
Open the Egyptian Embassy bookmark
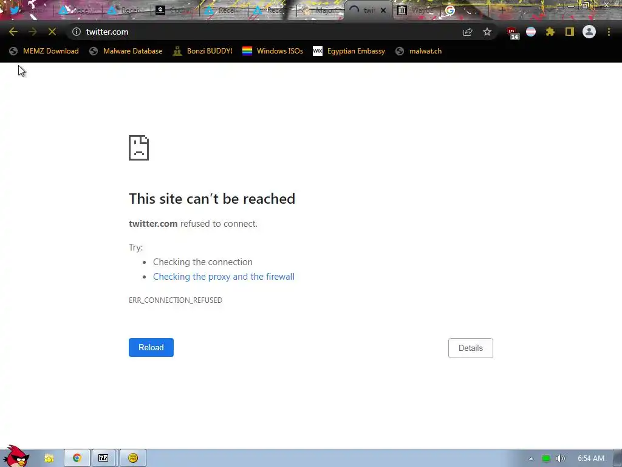coord(349,51)
